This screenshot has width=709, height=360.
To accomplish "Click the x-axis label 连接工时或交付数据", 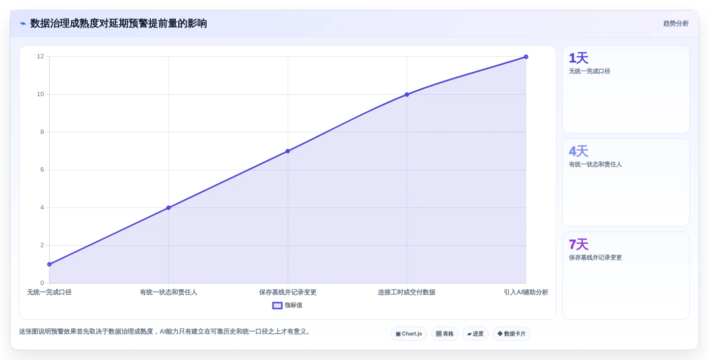I will [x=407, y=292].
